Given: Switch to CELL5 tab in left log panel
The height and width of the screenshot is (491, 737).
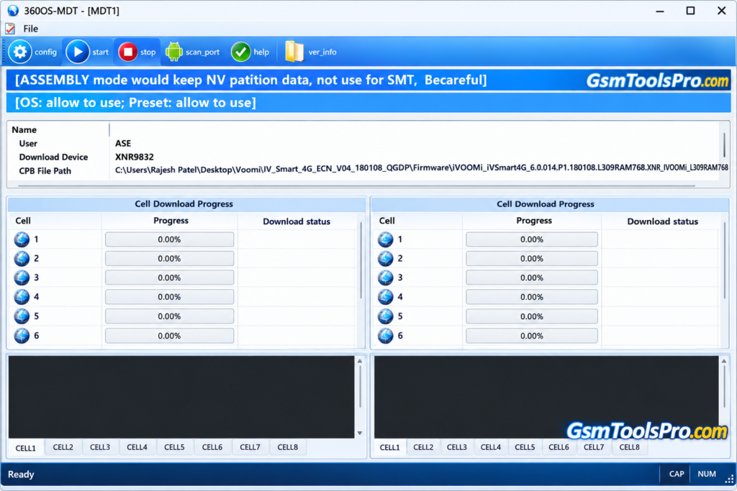Looking at the screenshot, I should coord(174,447).
